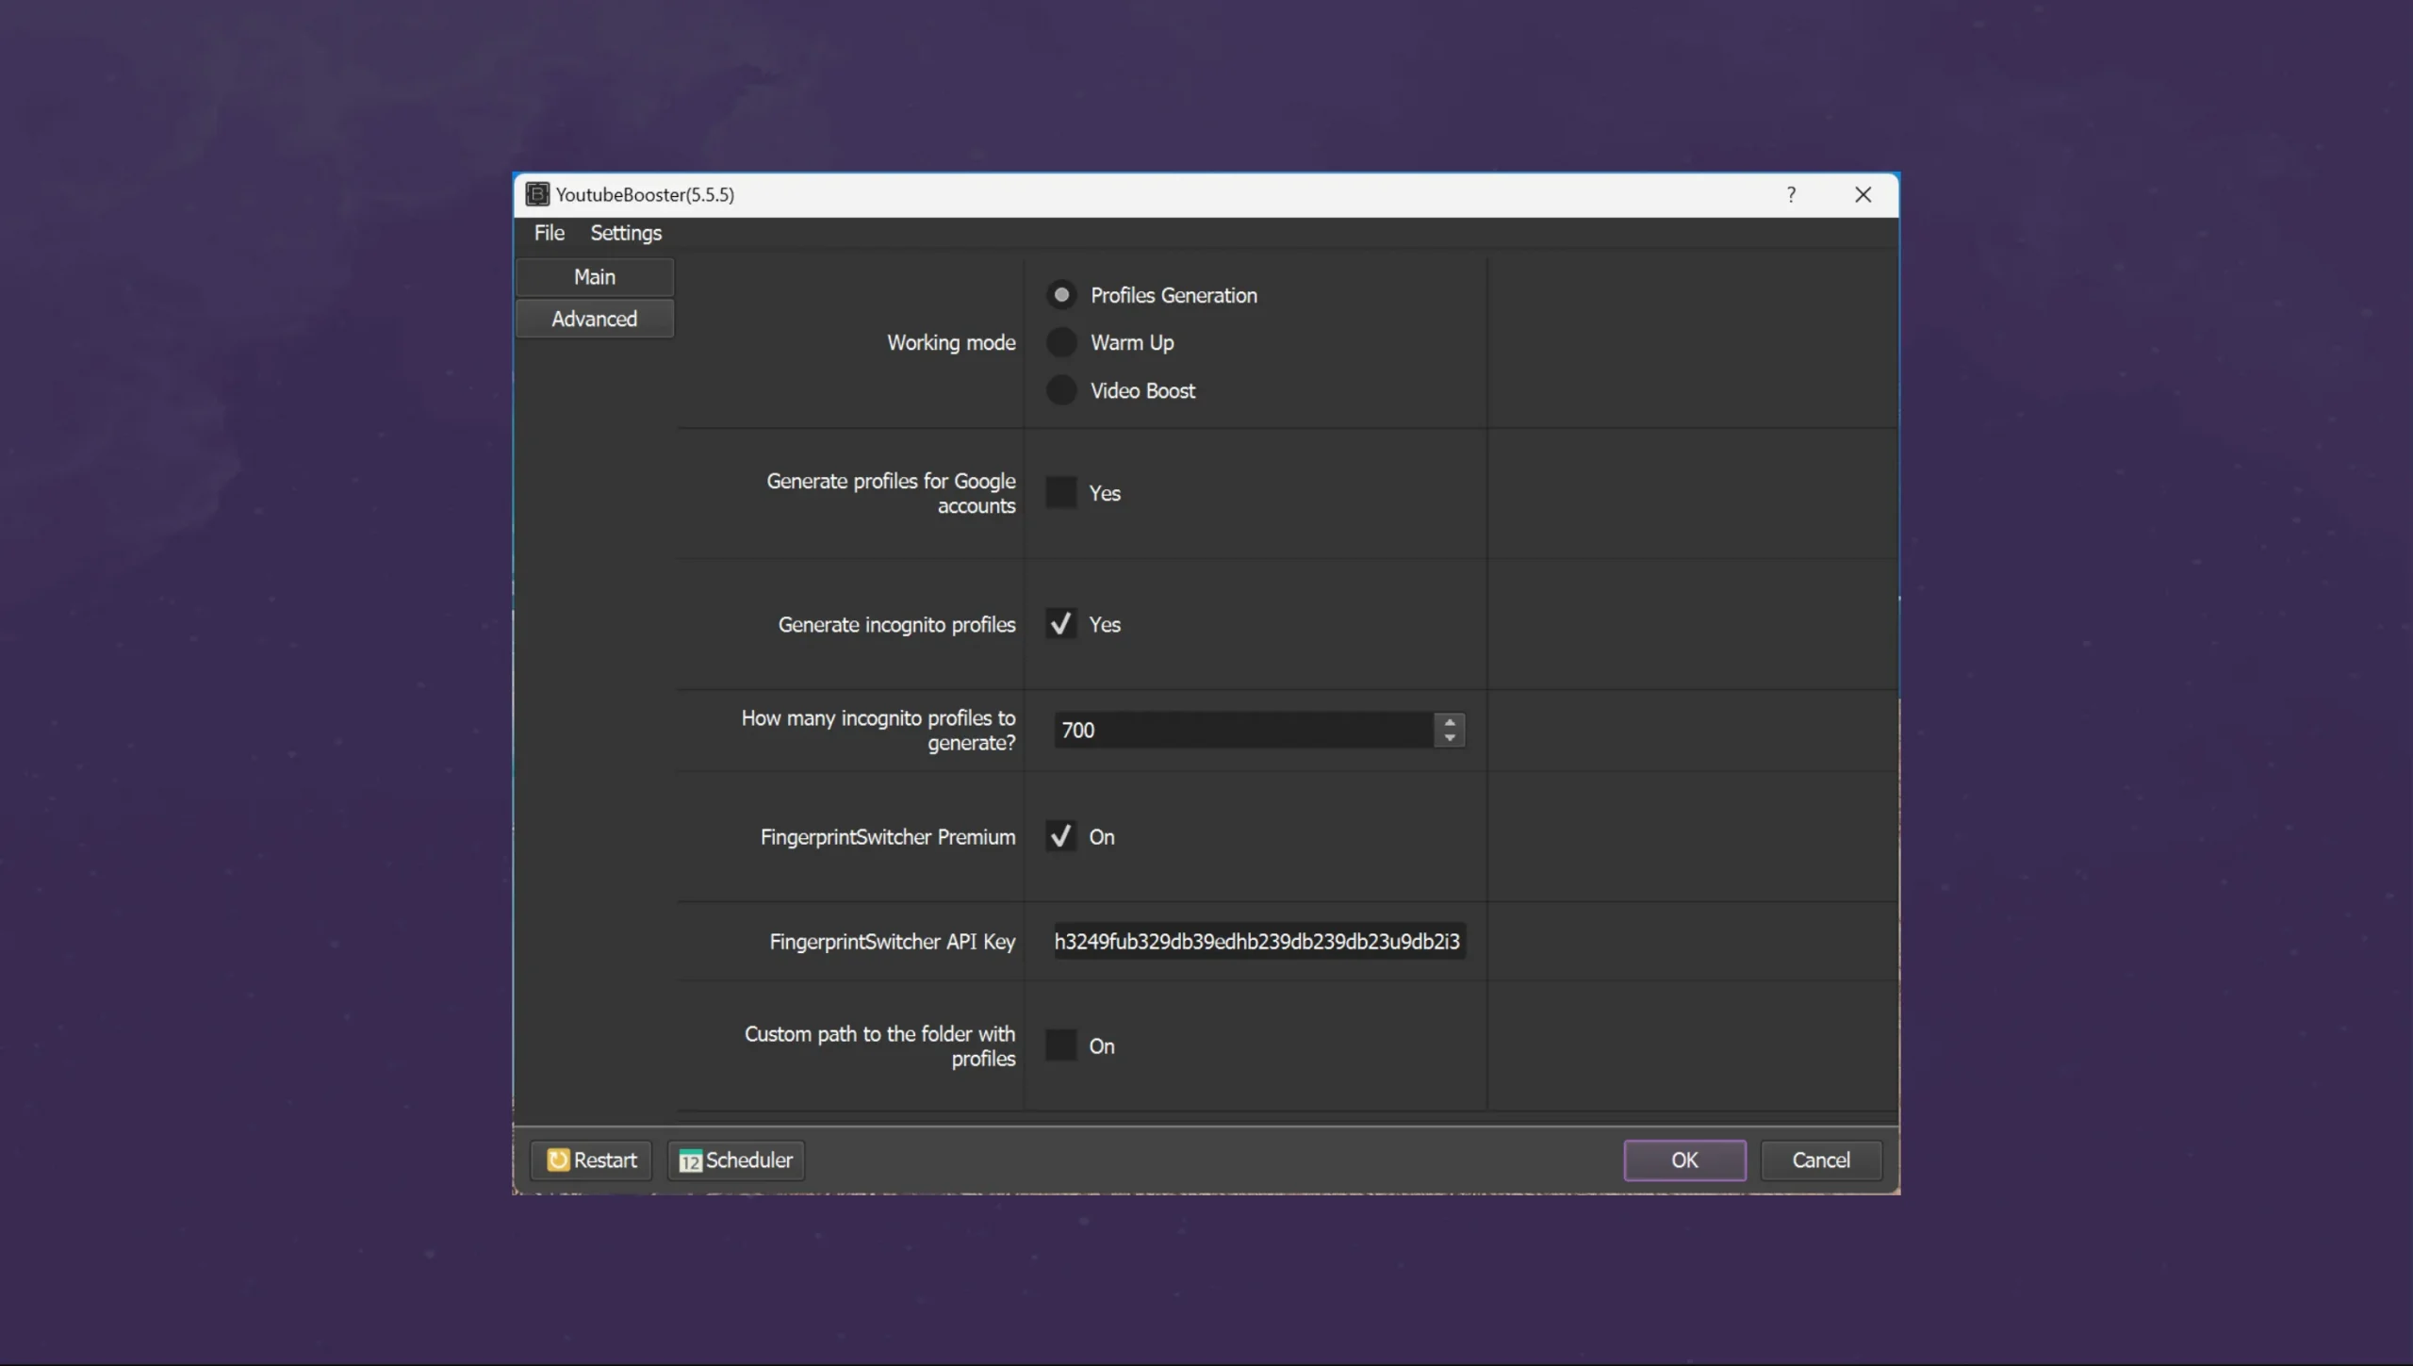Viewport: 2413px width, 1366px height.
Task: Uncheck Generate incognito profiles checkbox
Action: click(1060, 624)
